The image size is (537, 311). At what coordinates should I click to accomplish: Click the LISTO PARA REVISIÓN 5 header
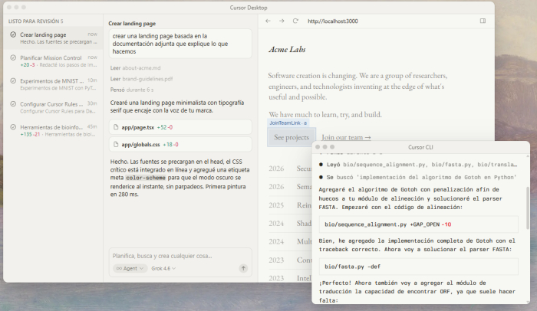[35, 21]
